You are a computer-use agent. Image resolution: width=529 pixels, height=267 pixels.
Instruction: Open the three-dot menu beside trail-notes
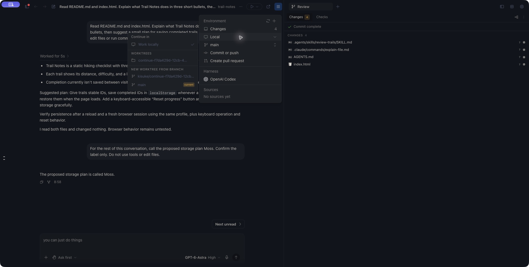coord(241,7)
